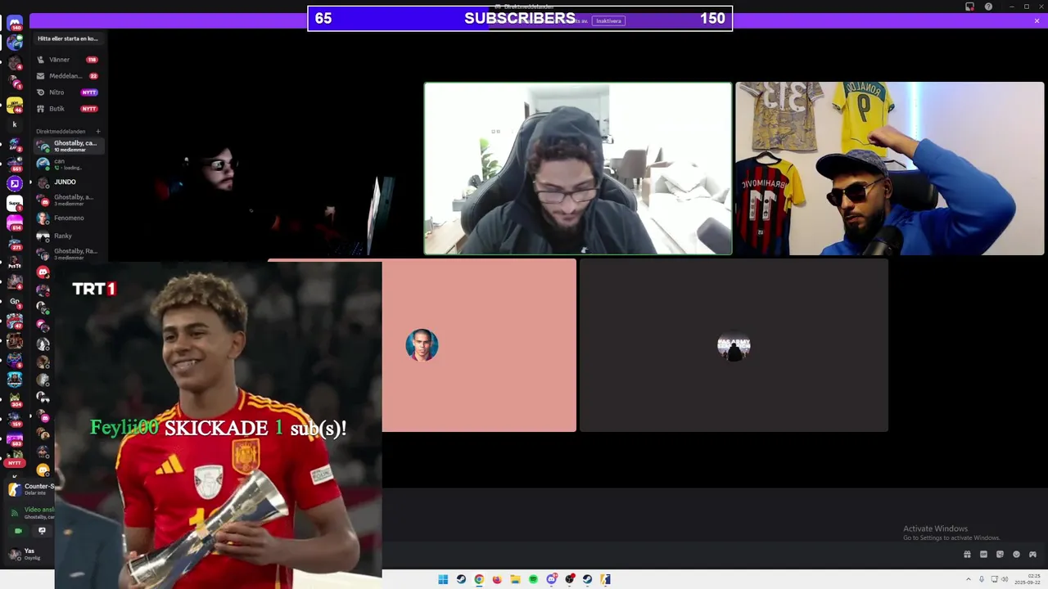The height and width of the screenshot is (589, 1048).
Task: Click the search field Hitta eller starta en konversation
Action: point(69,38)
